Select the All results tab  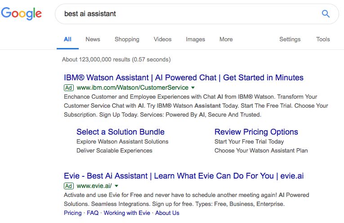[67, 39]
